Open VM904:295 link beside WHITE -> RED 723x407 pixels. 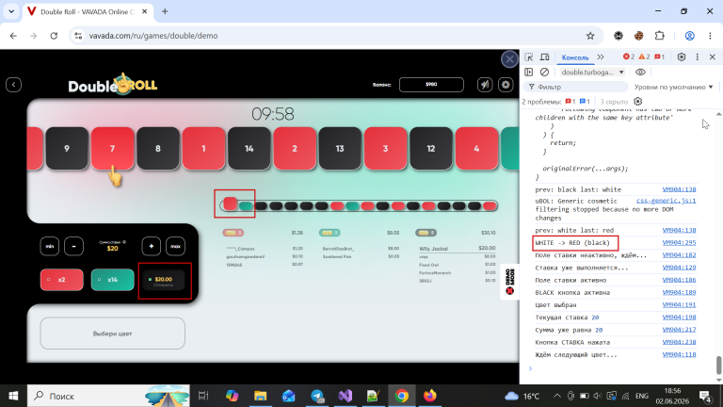(x=679, y=243)
